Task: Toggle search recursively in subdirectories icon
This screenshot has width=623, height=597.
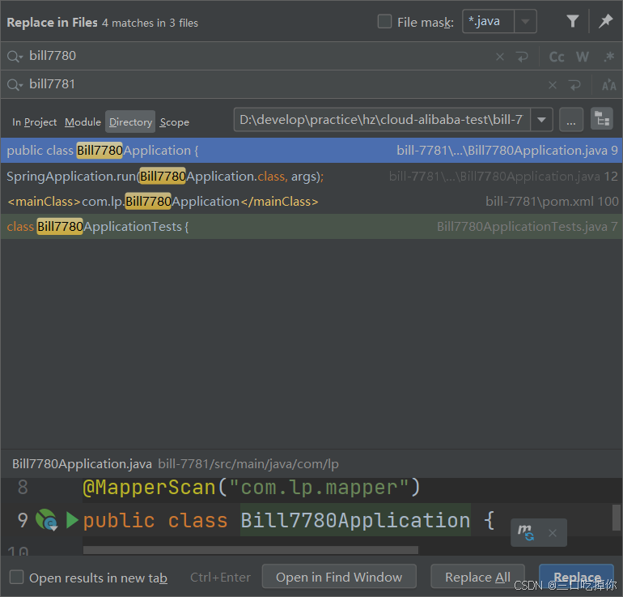Action: (602, 119)
